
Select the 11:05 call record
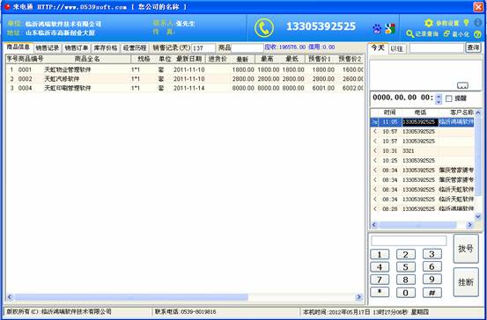pyautogui.click(x=423, y=122)
